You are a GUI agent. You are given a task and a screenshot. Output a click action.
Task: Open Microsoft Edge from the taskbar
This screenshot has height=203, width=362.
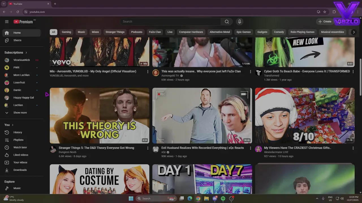(190, 198)
